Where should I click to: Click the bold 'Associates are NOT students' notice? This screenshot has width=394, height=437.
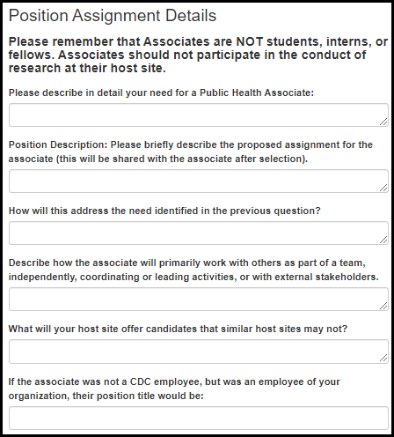198,55
